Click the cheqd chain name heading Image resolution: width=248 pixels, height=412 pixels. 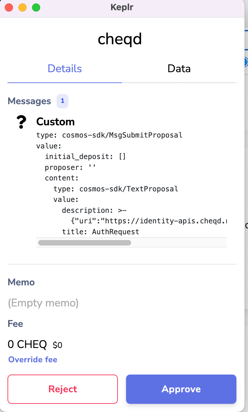pos(120,39)
